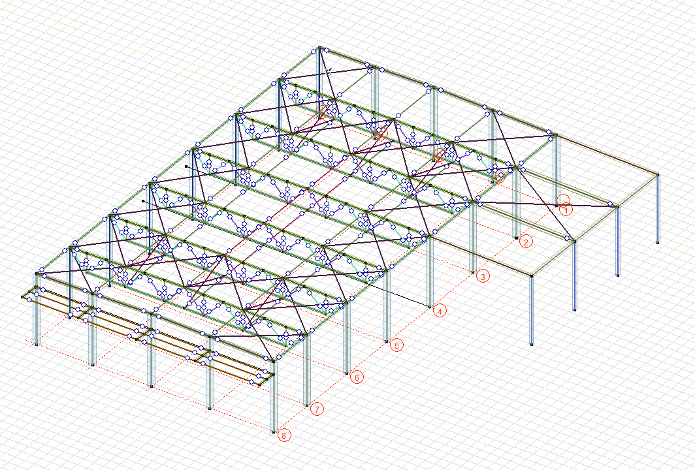Select grid axis bubble number 3
This screenshot has height=470, width=695.
point(483,276)
